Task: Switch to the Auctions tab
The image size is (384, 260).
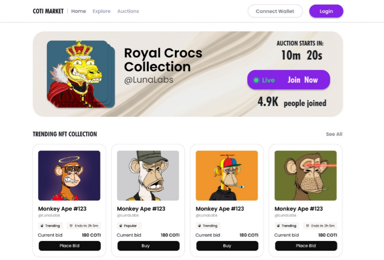Action: click(128, 11)
